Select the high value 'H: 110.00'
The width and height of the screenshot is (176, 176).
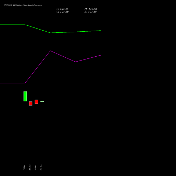pyautogui.click(x=91, y=9)
